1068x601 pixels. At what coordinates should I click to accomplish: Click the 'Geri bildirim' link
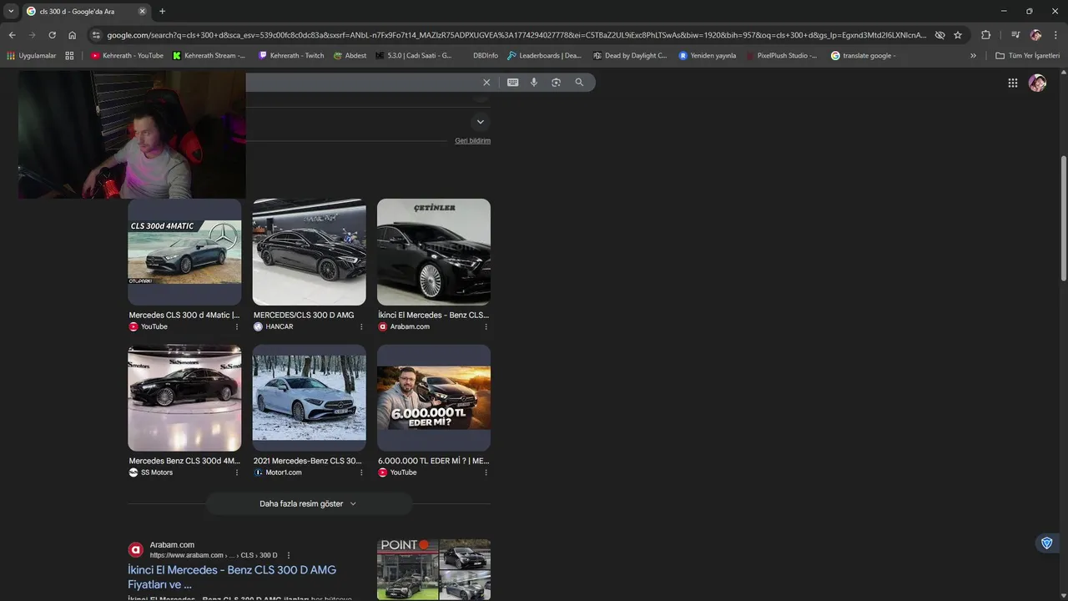pyautogui.click(x=472, y=140)
